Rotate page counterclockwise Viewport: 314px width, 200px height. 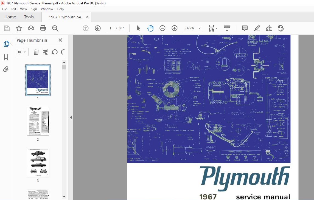[54, 52]
